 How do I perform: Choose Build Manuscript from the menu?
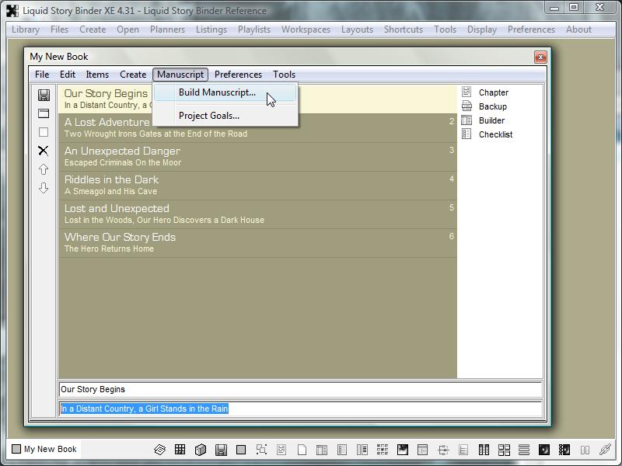point(217,92)
